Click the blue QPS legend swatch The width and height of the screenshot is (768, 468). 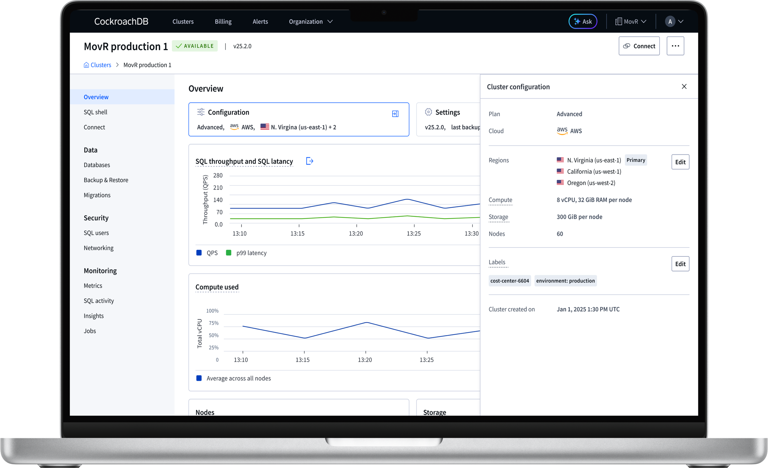point(199,253)
